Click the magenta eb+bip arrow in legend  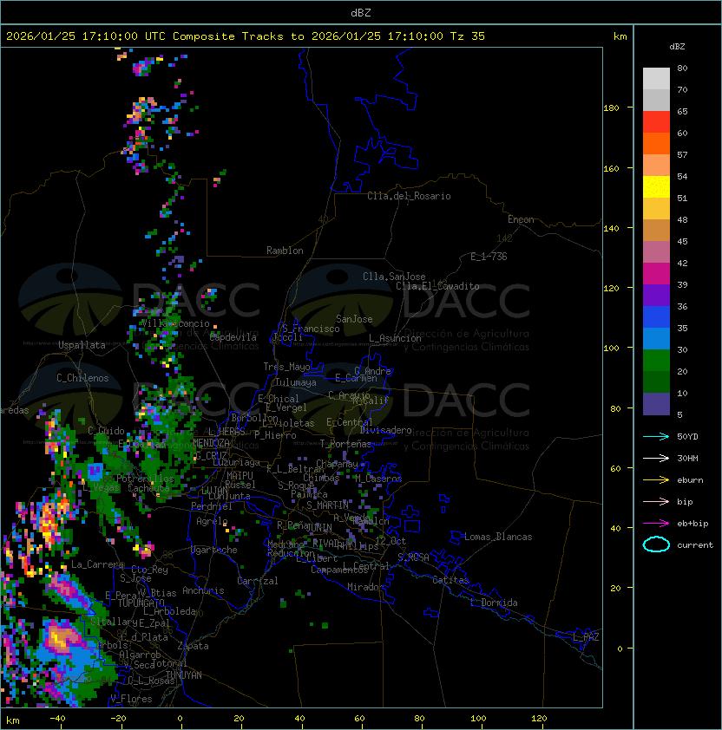coord(656,524)
